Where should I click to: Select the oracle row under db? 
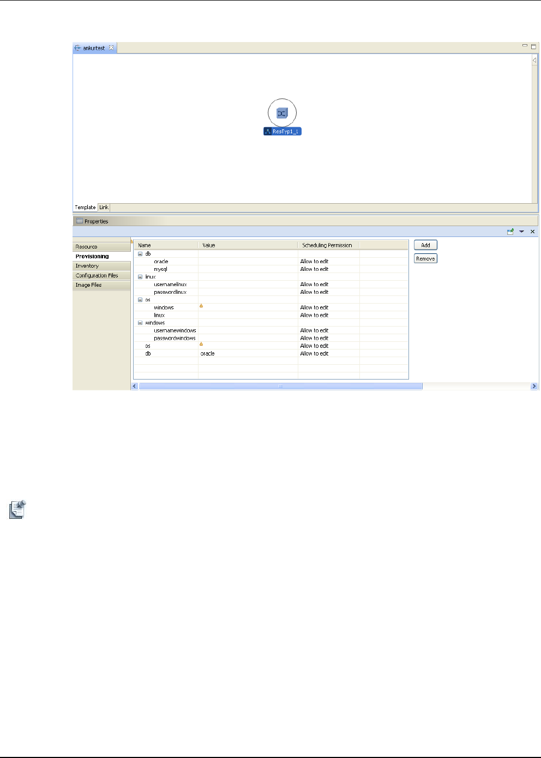pyautogui.click(x=271, y=262)
